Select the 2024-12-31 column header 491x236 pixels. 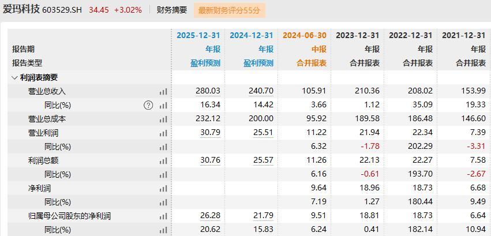[251, 35]
